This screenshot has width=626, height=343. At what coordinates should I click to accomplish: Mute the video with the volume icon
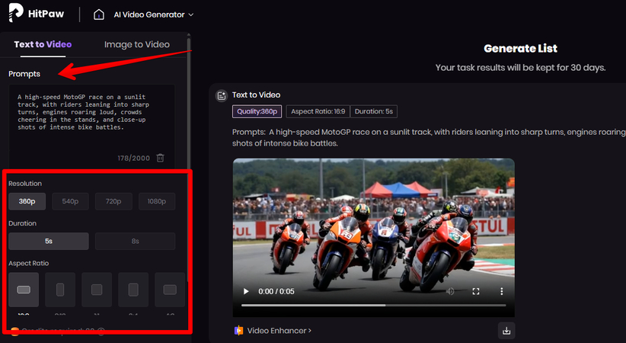(450, 291)
